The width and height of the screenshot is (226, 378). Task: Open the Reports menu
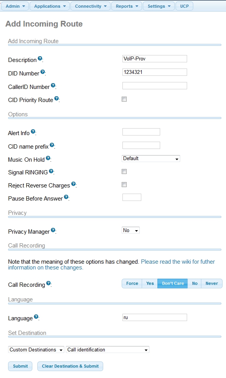(127, 6)
